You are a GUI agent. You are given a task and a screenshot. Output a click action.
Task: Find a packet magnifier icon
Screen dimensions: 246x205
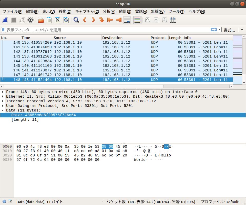[x=76, y=20]
